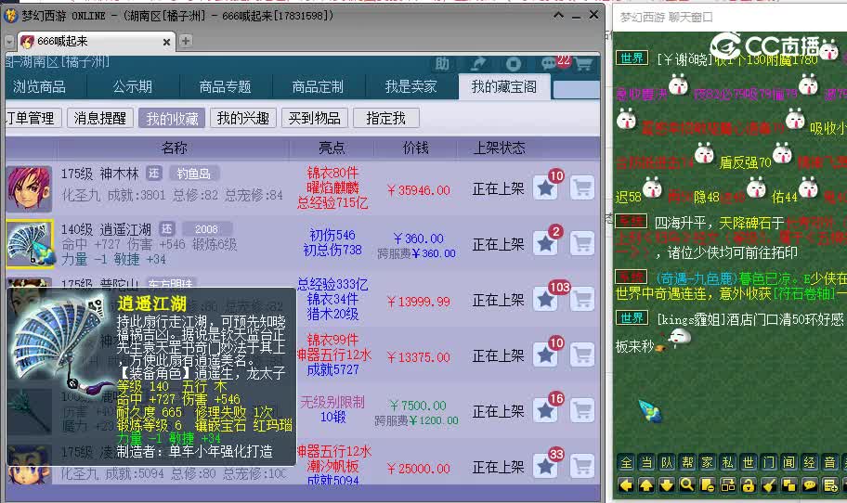
Task: Add ¥7500.00 listing to cart
Action: [582, 411]
